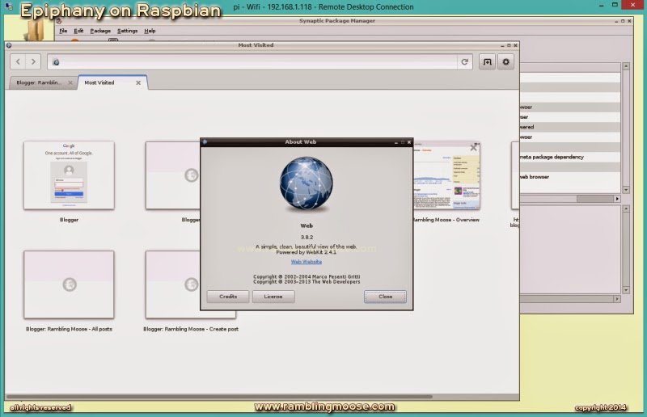Open the Blogger Google sign-in thumbnail
Screen dimensions: 647x417
(x=69, y=175)
